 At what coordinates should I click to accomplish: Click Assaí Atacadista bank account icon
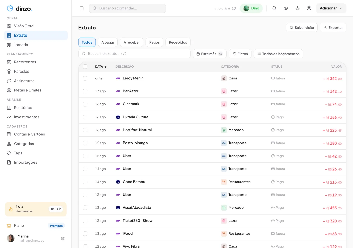(118, 208)
